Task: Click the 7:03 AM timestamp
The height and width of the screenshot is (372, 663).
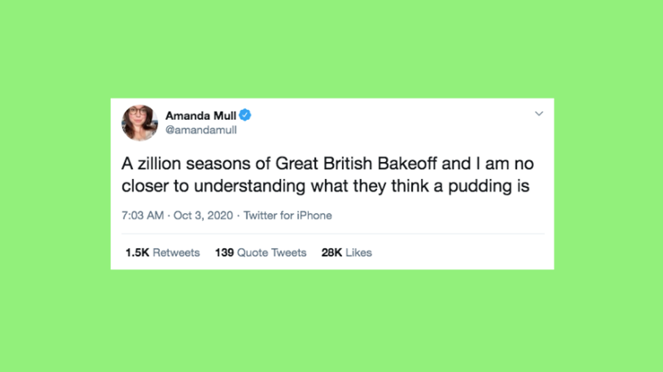Action: [142, 215]
